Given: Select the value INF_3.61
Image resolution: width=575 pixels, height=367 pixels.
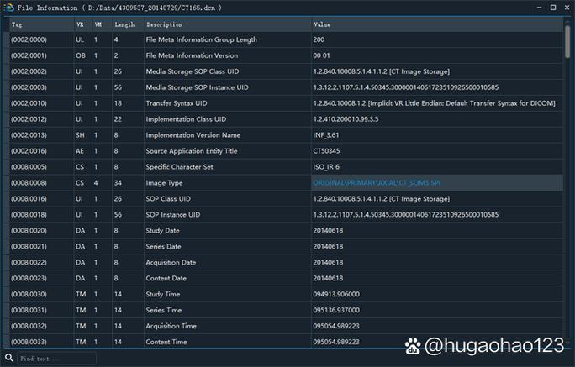Looking at the screenshot, I should pos(325,135).
